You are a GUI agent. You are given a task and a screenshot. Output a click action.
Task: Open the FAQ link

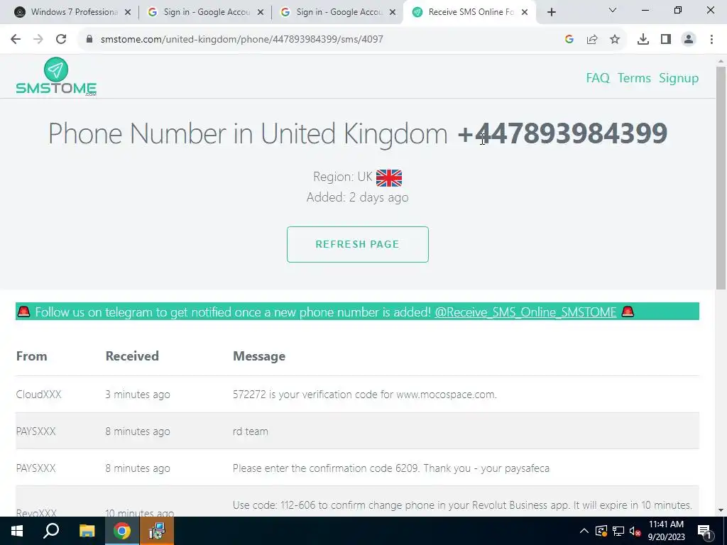click(x=598, y=78)
